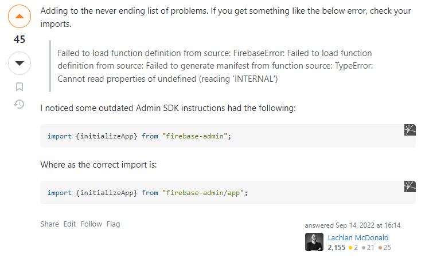Click the first import code block
Screen dimensions: 429x262
coord(228,136)
